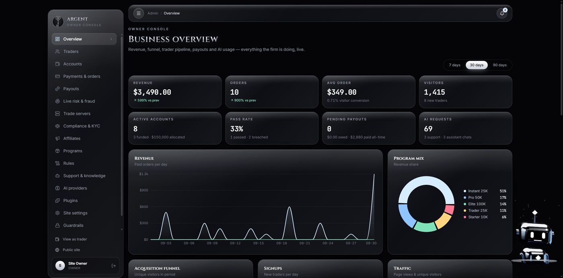Click the Site settings icon
This screenshot has height=278, width=563.
tap(58, 213)
